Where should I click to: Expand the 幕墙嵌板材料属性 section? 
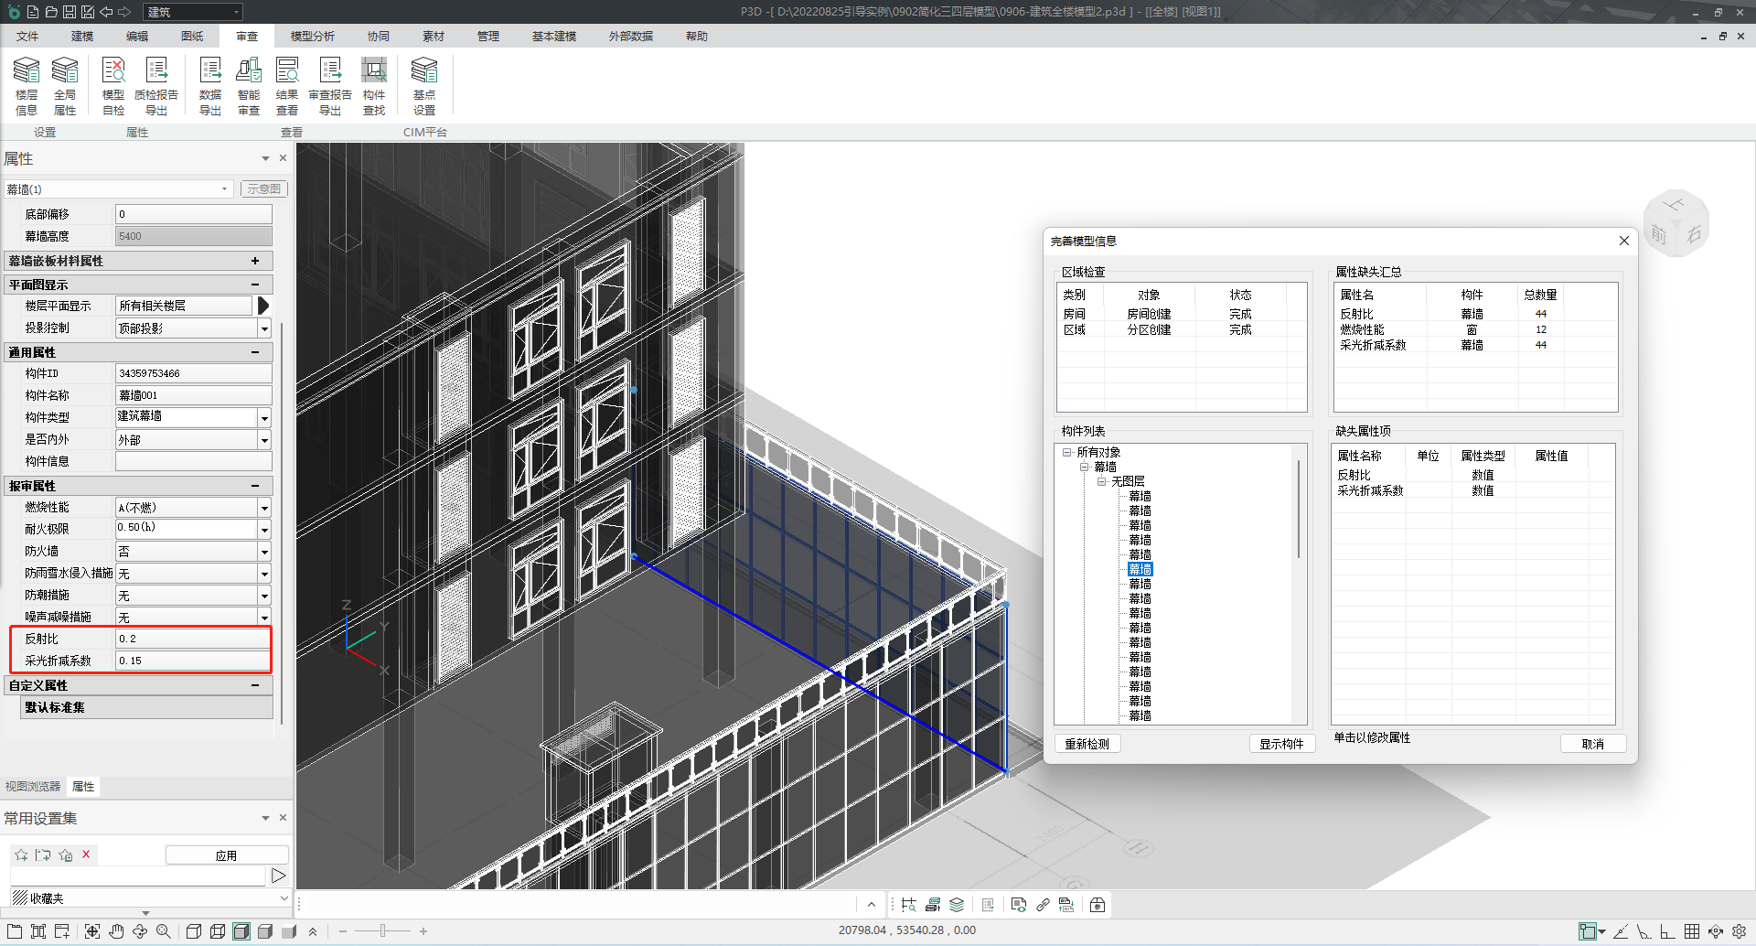click(x=255, y=261)
